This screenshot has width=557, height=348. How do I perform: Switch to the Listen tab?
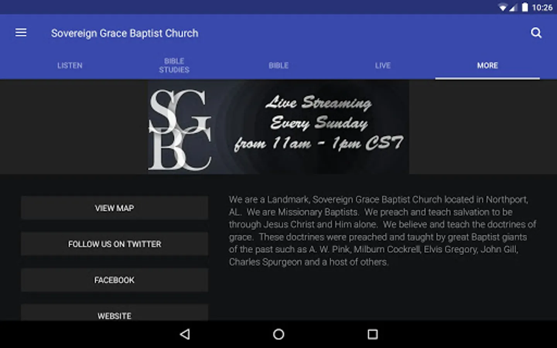(70, 65)
